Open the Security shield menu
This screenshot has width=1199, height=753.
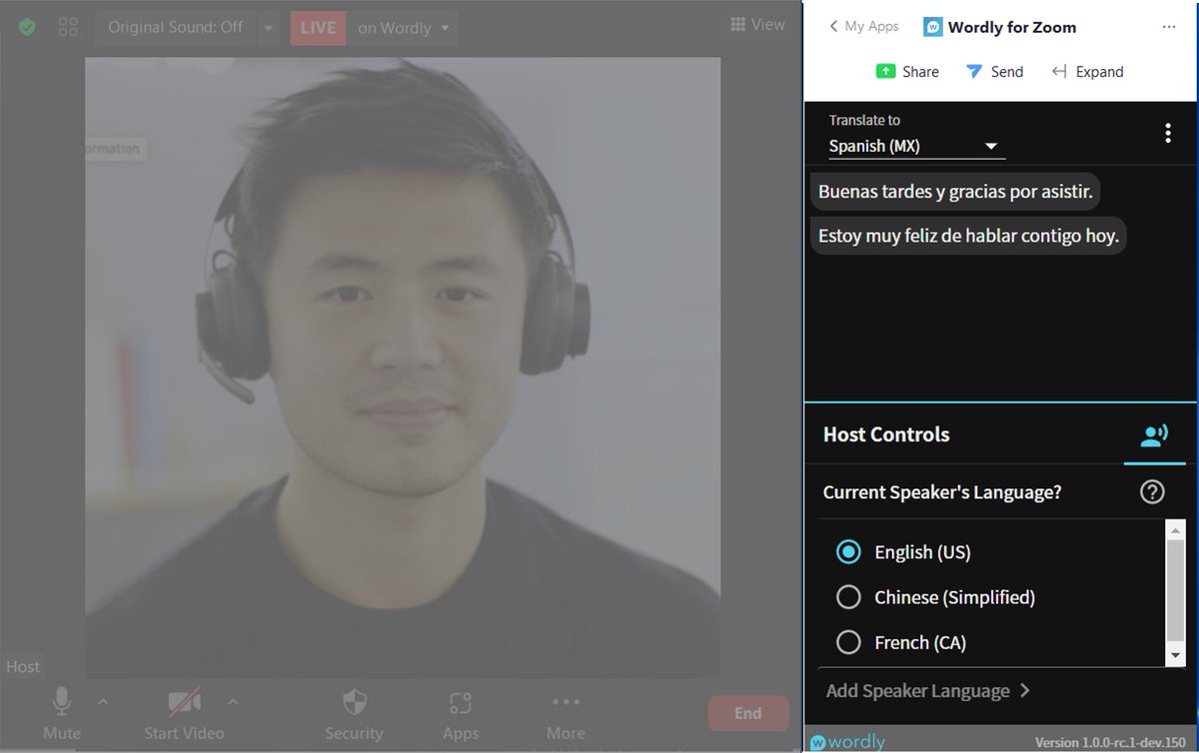tap(354, 713)
